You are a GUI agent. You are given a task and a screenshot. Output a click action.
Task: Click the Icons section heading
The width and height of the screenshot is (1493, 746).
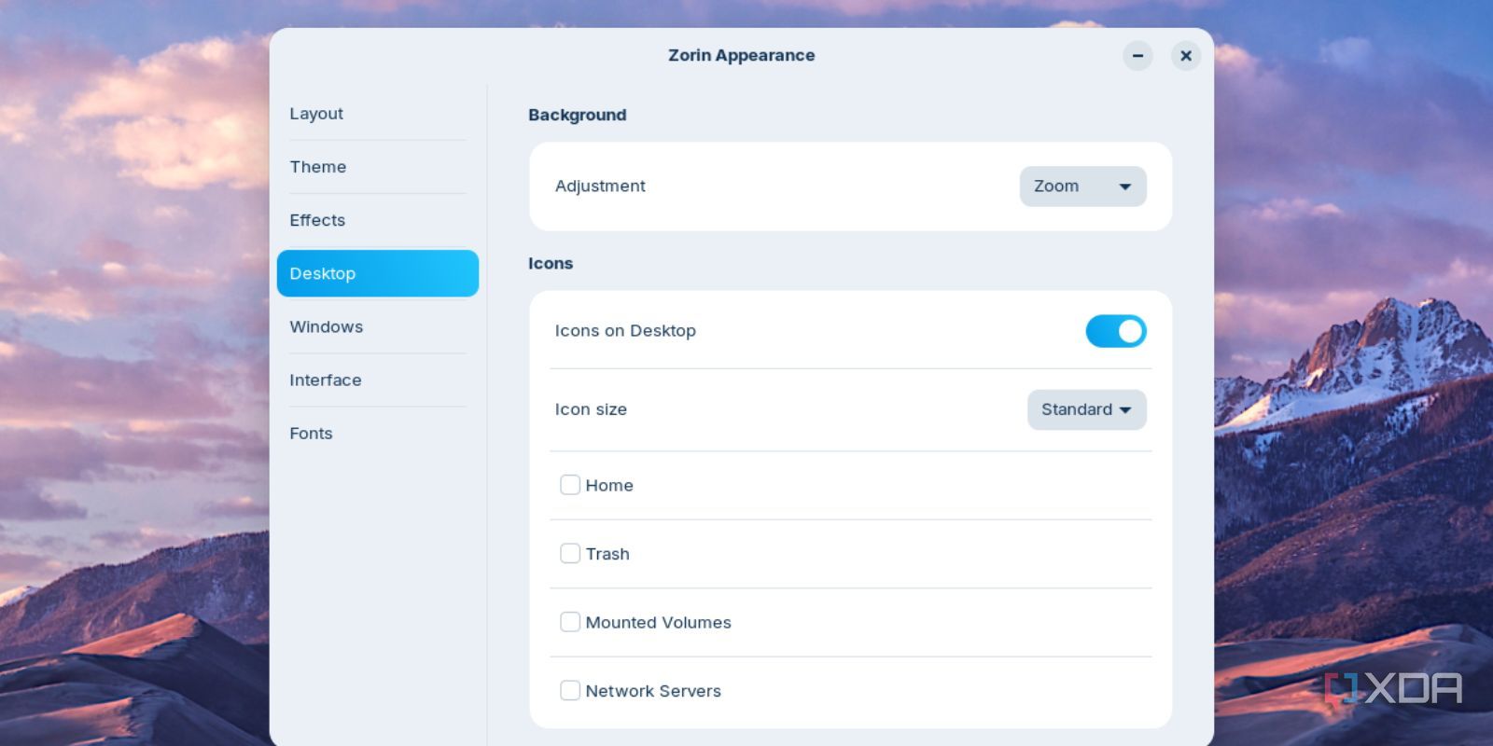[551, 263]
